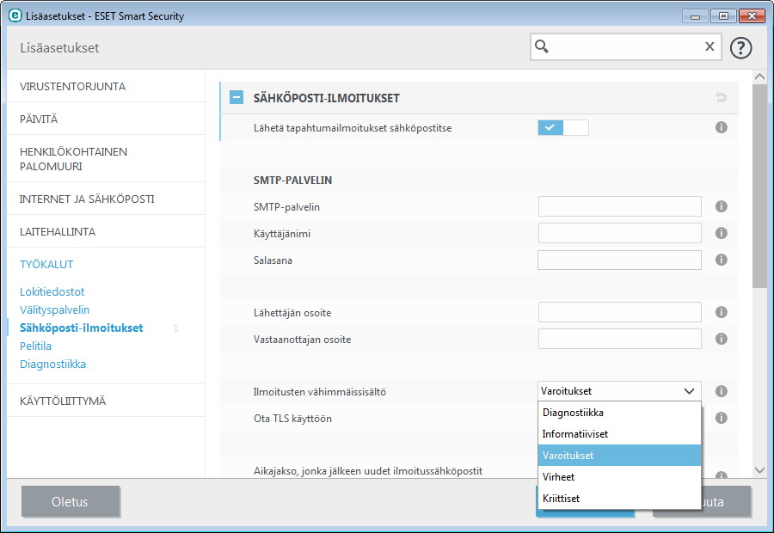Image resolution: width=774 pixels, height=533 pixels.
Task: Revert Sähköposti-ilmoitukset section with undo arrow
Action: click(x=722, y=97)
